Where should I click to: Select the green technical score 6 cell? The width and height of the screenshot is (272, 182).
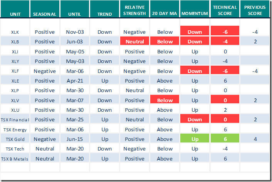[x=225, y=139]
